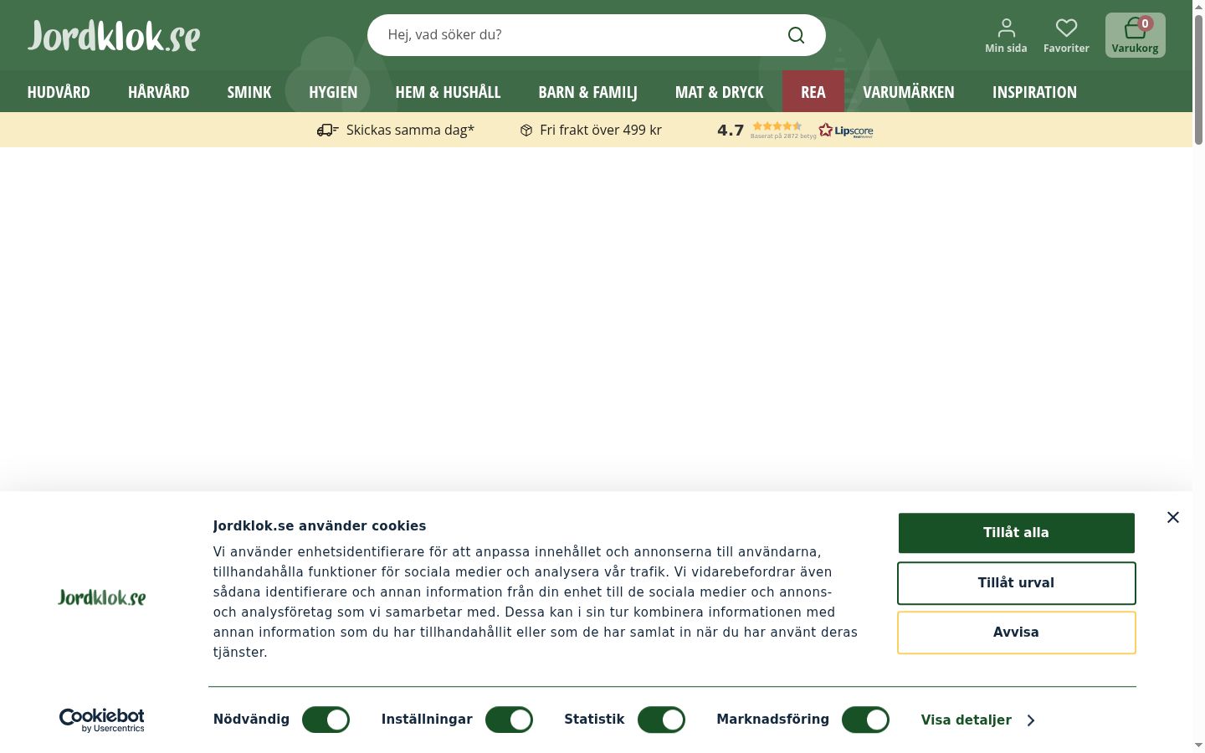Disable the Marknadsföring cookie switch
The image size is (1205, 753).
pyautogui.click(x=865, y=720)
